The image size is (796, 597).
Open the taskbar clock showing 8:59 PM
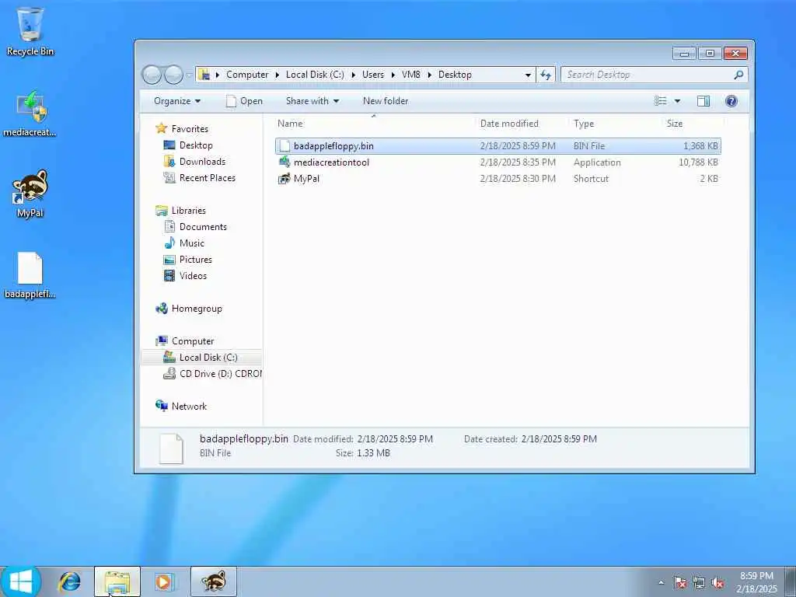pos(756,582)
